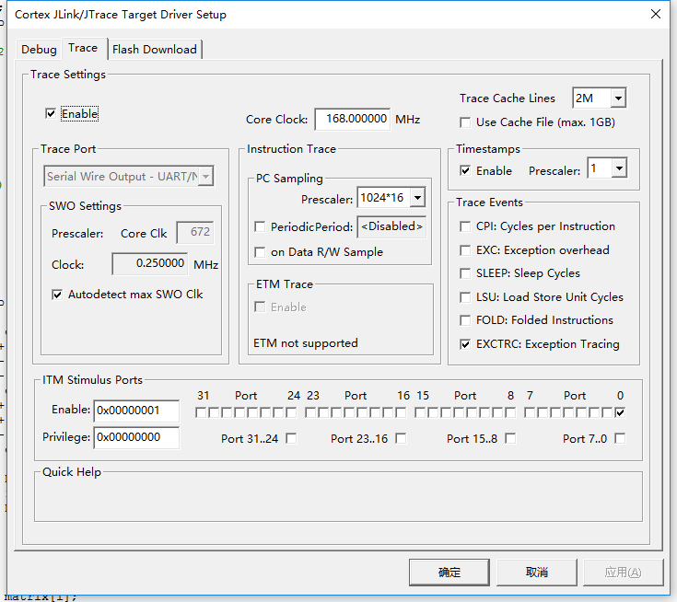The width and height of the screenshot is (677, 602).
Task: Toggle ITM stimulus port 16 checkbox
Action: pos(401,412)
